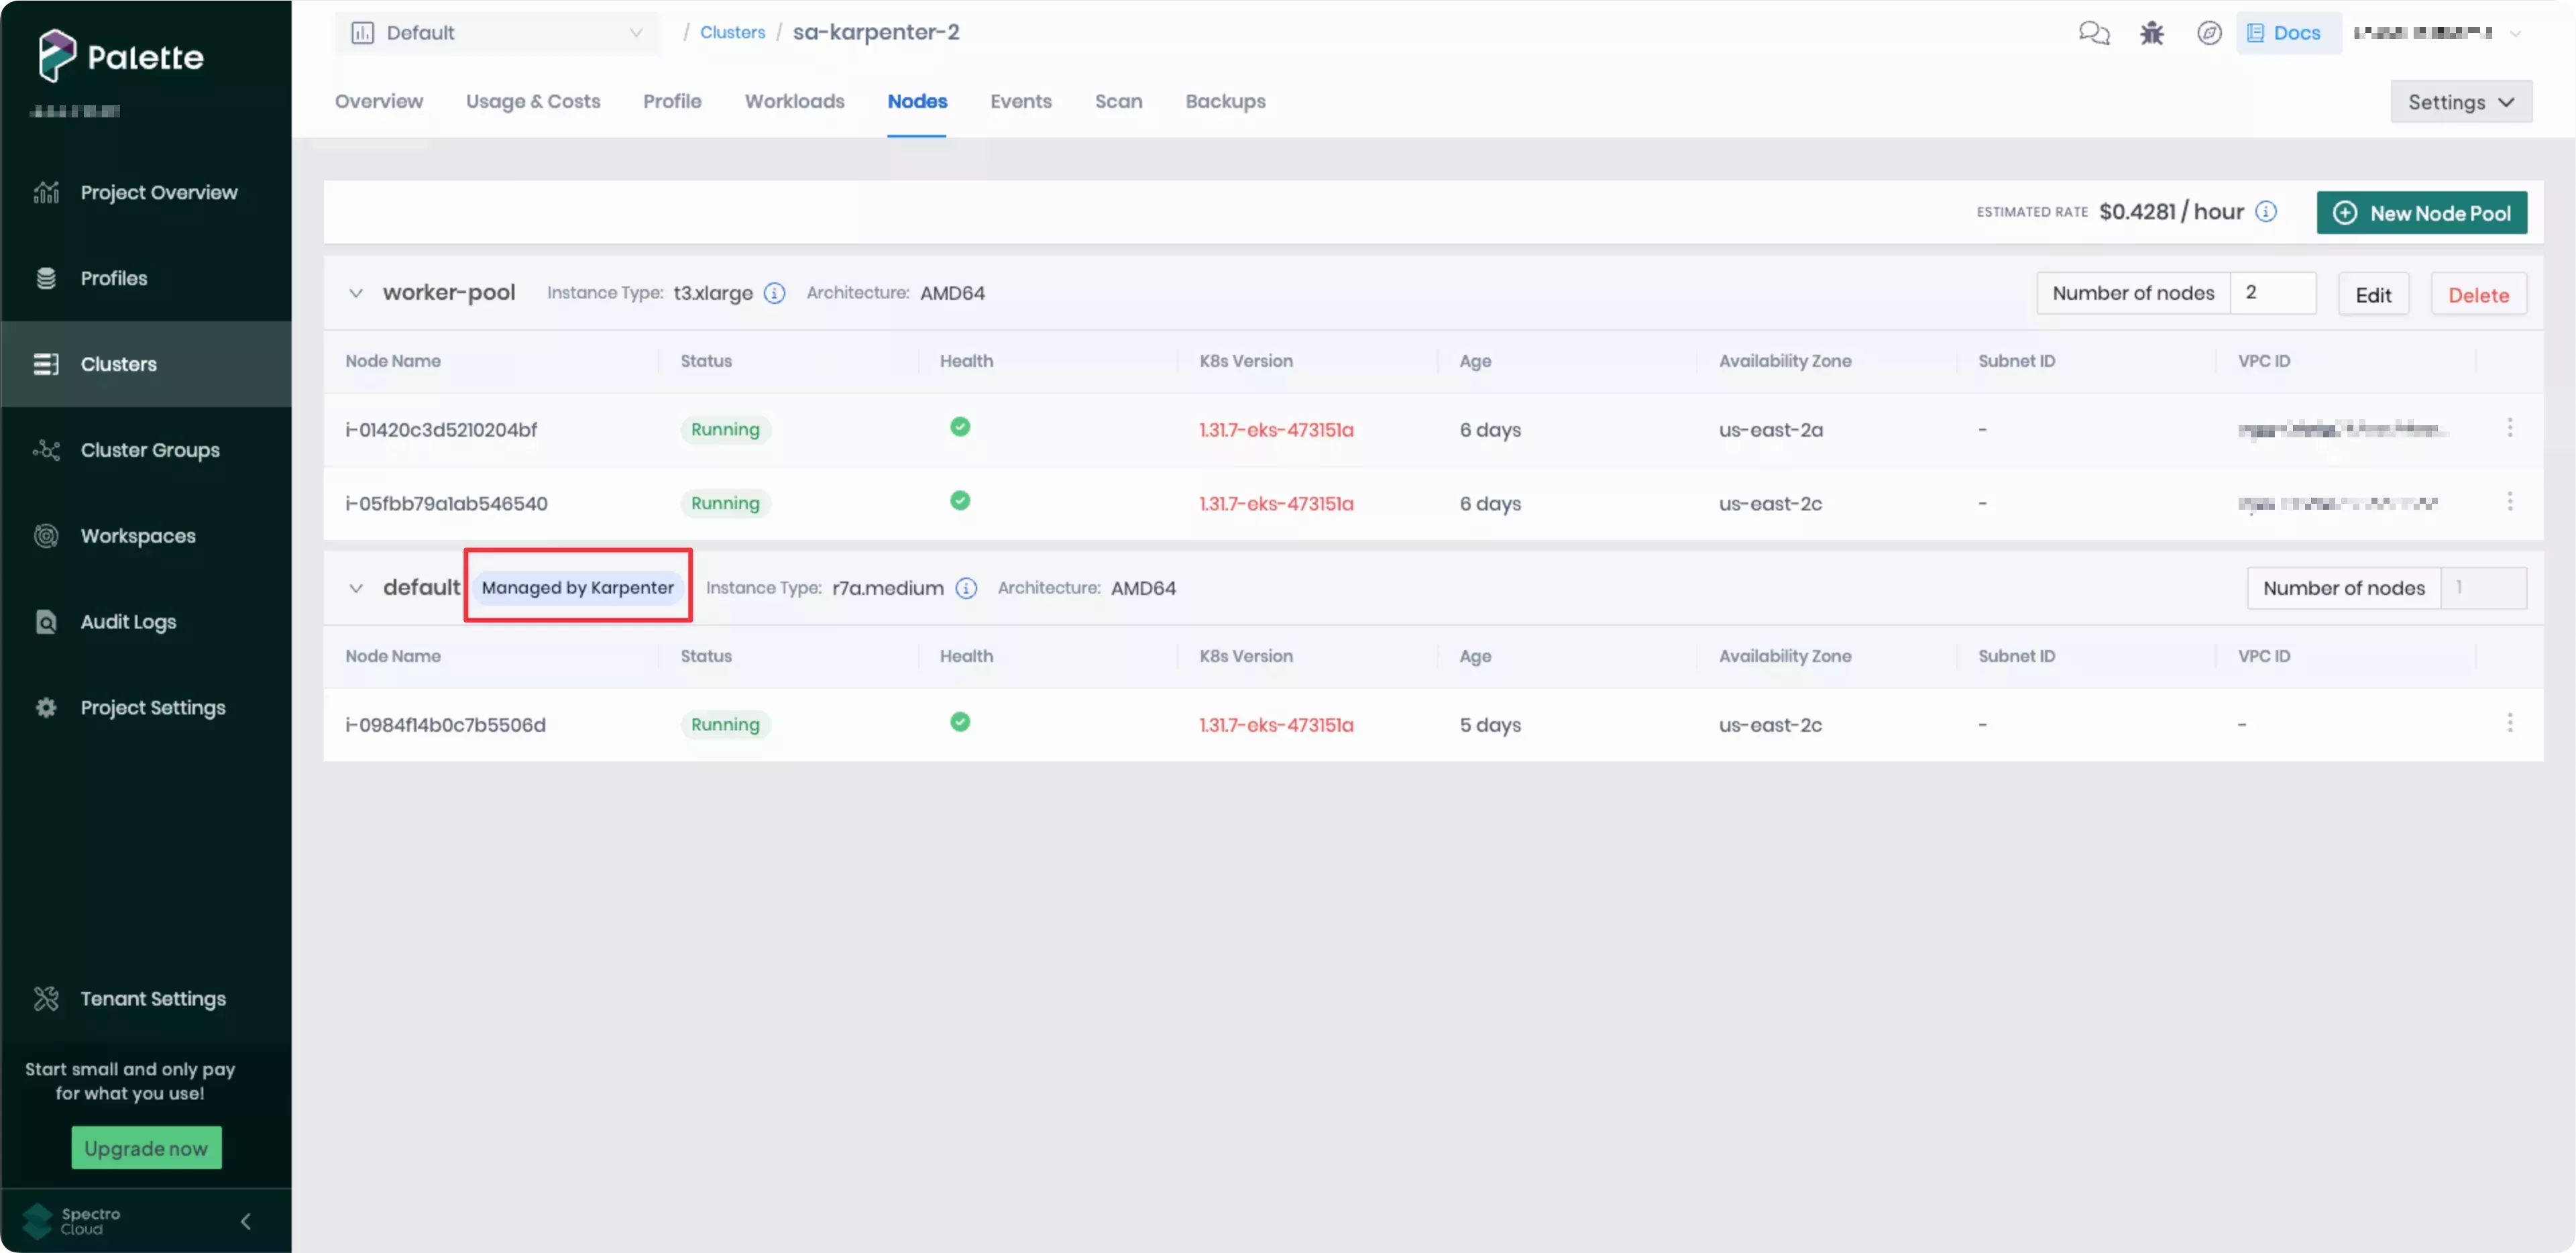Open Cluster Groups in sidebar
2576x1253 pixels.
150,450
